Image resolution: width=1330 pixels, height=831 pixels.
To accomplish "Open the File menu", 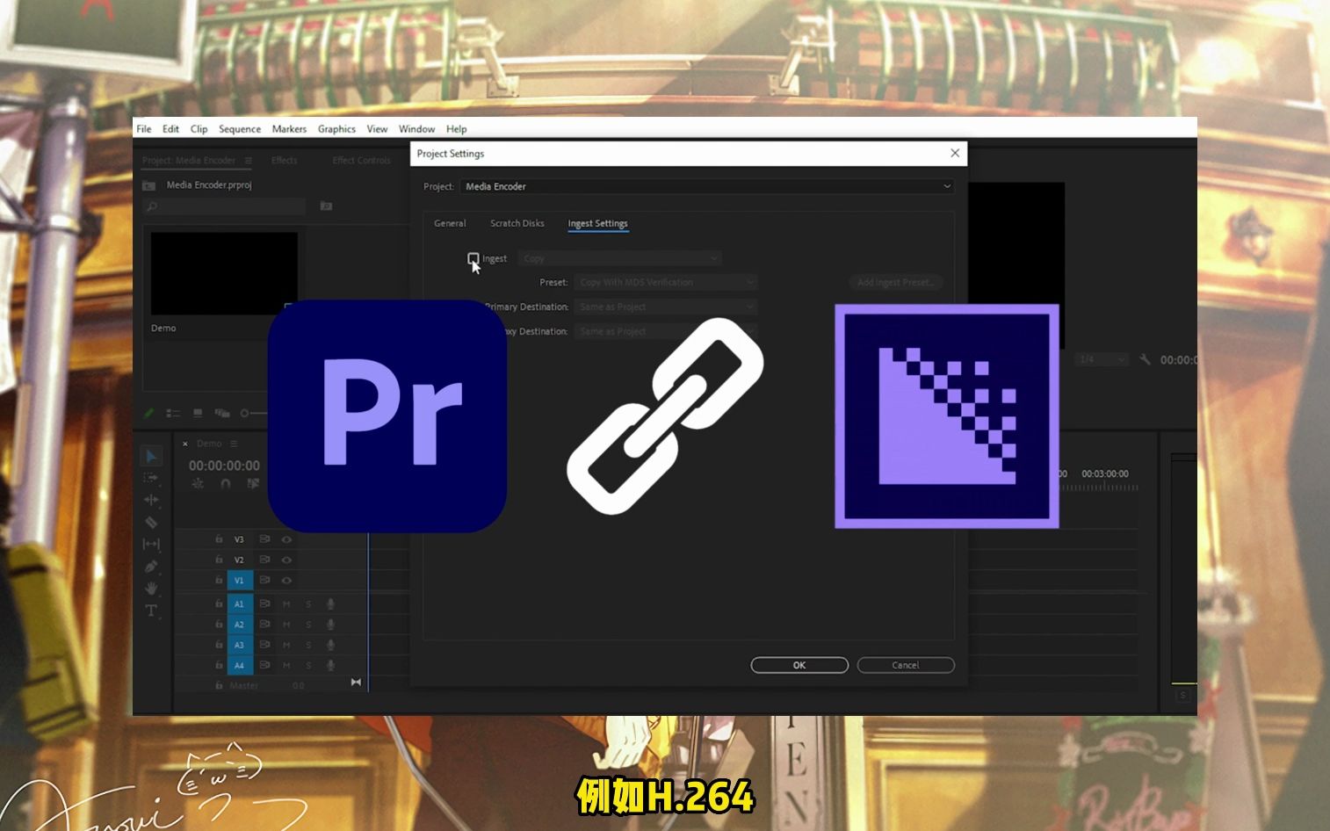I will pos(144,129).
